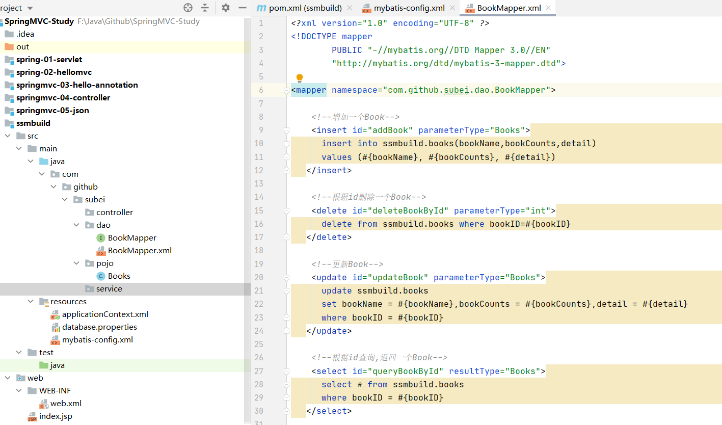Collapse the dao package node
This screenshot has width=722, height=425.
coord(76,225)
